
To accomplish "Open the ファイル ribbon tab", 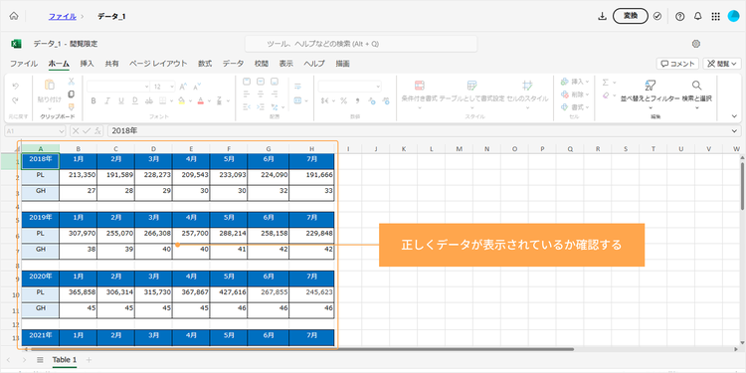I will 24,64.
